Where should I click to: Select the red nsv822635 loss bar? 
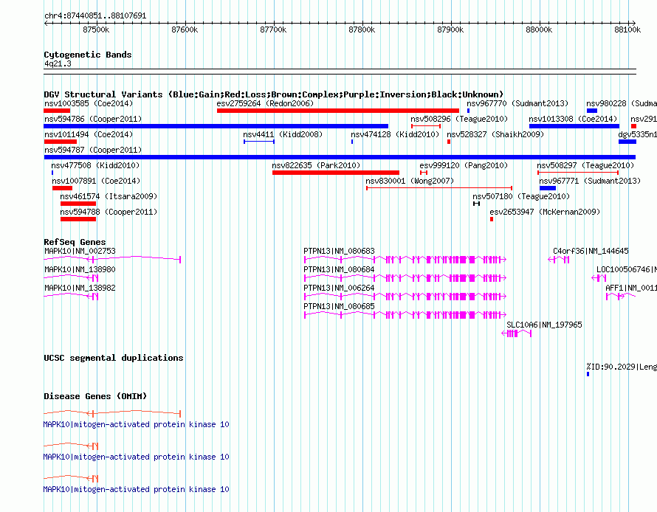click(336, 173)
